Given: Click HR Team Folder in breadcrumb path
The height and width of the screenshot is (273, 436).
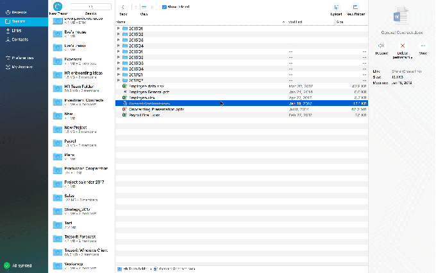Looking at the screenshot, I should tap(135, 269).
